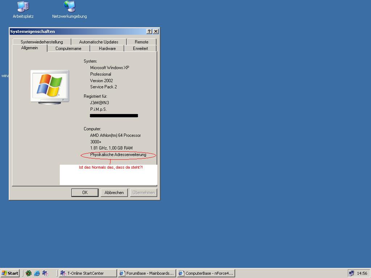Viewport: 371px width, 278px height.
Task: Click the ICQ flower quick launch icon
Action: (x=29, y=273)
